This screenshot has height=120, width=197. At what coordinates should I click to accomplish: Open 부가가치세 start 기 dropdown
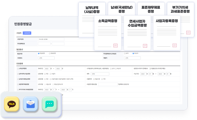click(54, 90)
